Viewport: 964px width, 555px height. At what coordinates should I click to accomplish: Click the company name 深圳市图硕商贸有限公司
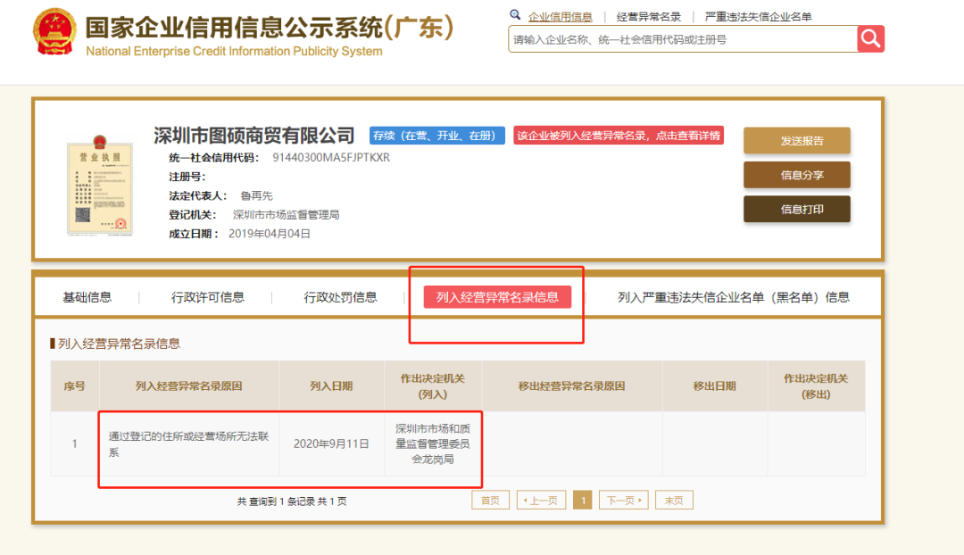click(253, 136)
